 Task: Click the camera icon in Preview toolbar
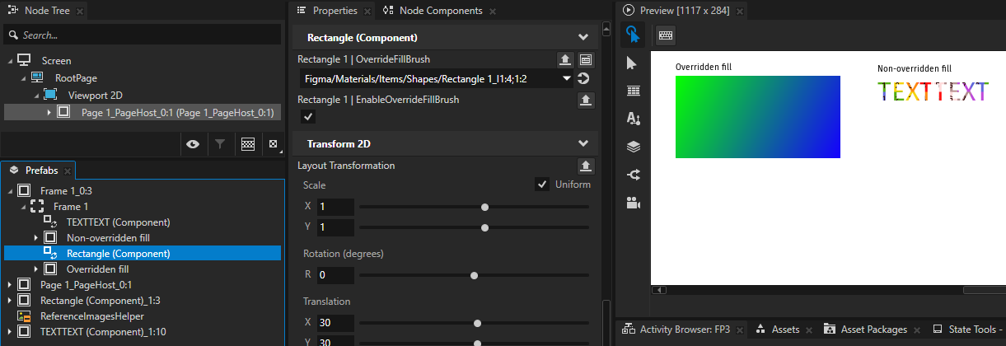point(633,203)
